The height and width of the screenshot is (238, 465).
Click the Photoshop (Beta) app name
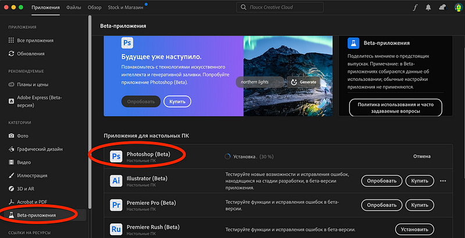click(x=149, y=154)
